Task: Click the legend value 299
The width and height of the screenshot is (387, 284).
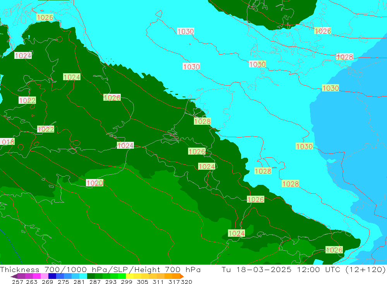Action: pyautogui.click(x=127, y=282)
